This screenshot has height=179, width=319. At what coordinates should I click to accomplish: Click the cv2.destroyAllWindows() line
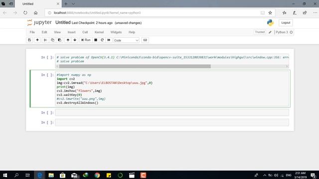78,103
